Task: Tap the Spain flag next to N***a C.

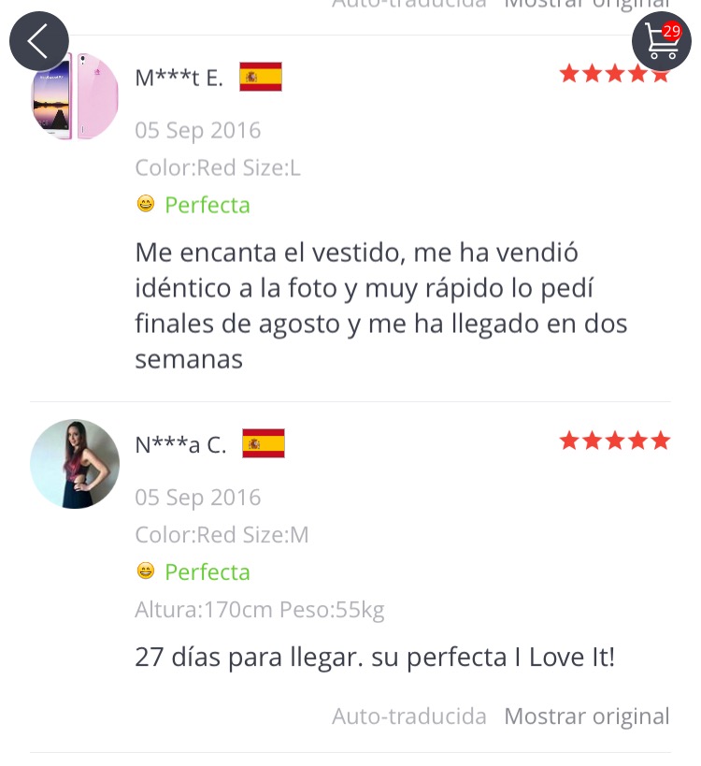Action: (264, 443)
